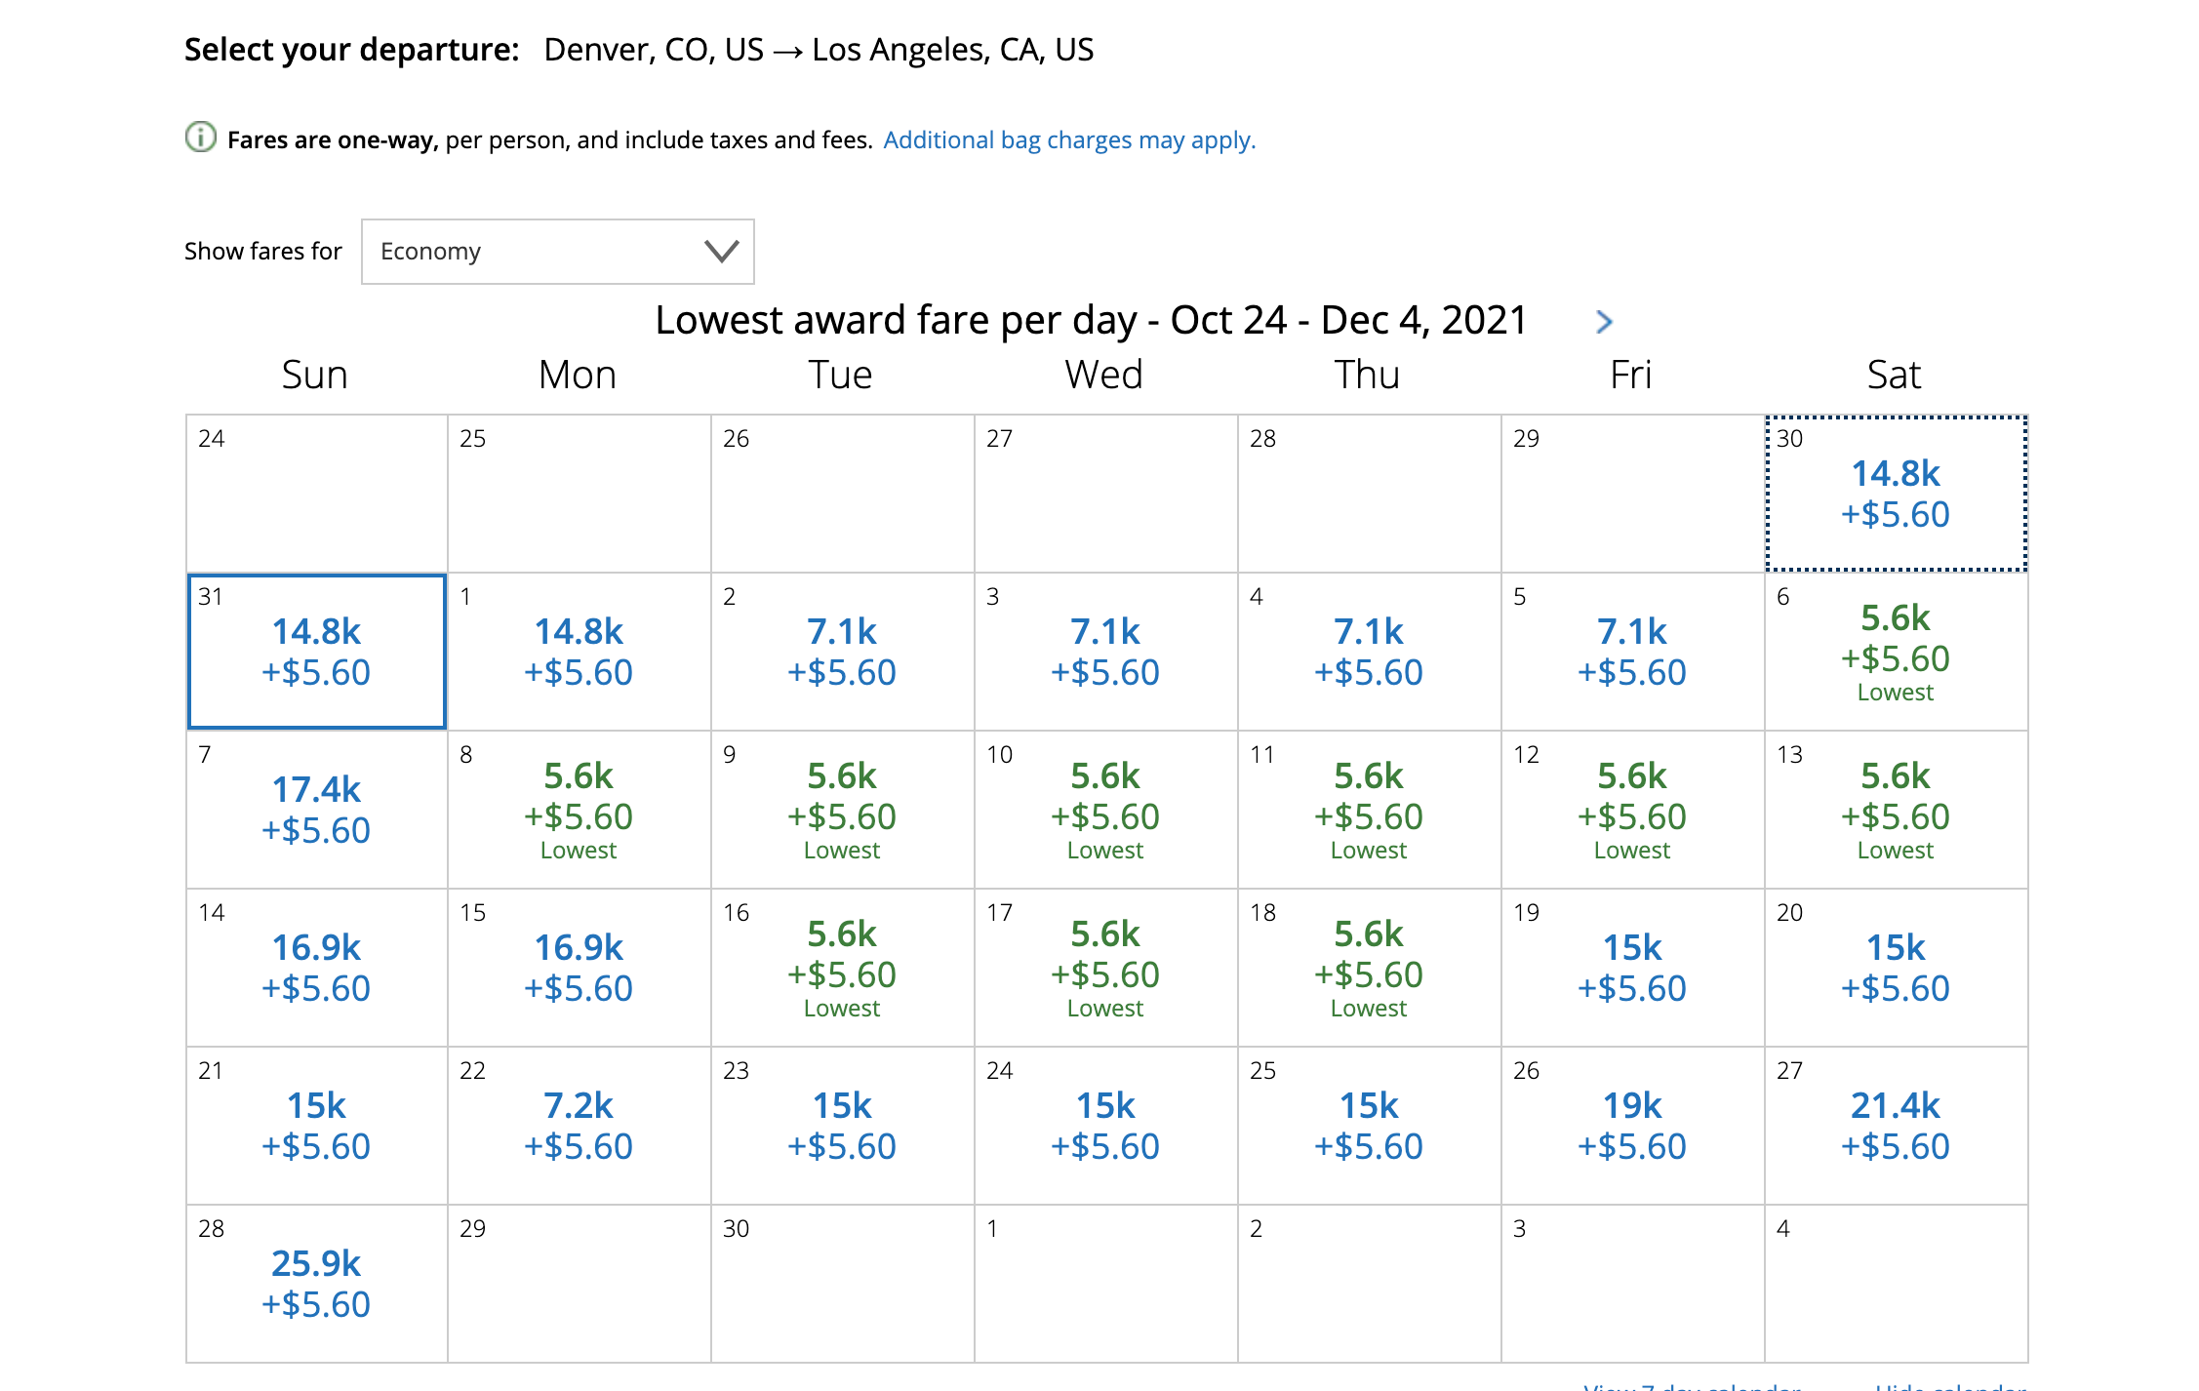Choose November 1 fare of 14.8k
Screen dimensions: 2199x1391
point(579,652)
